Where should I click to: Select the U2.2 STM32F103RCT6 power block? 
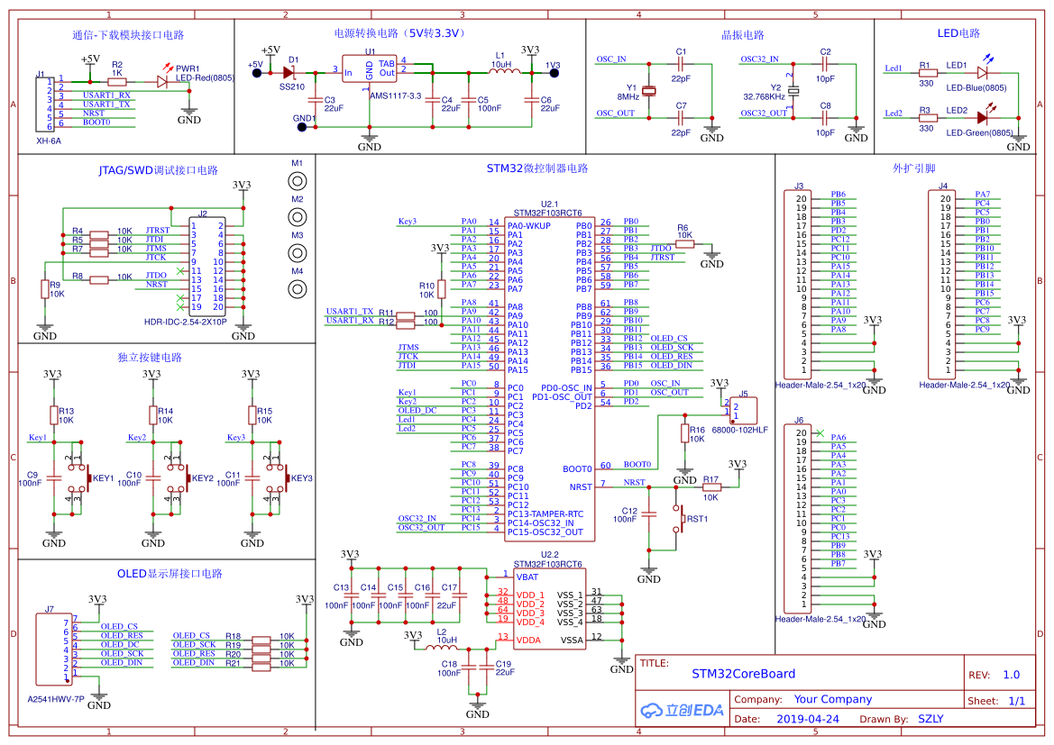549,609
